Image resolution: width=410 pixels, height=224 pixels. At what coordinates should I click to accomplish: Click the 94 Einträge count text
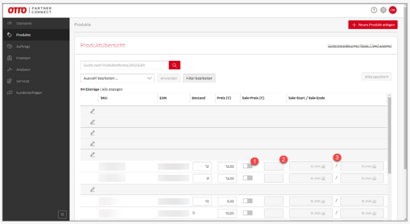pyautogui.click(x=89, y=89)
